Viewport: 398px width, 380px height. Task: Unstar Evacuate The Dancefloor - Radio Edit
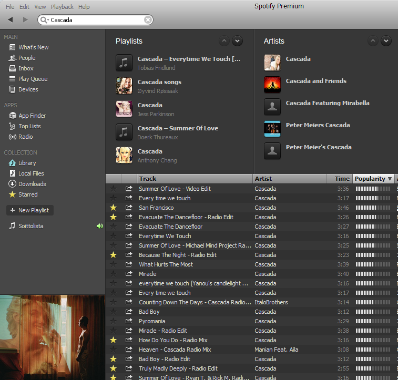(x=113, y=217)
